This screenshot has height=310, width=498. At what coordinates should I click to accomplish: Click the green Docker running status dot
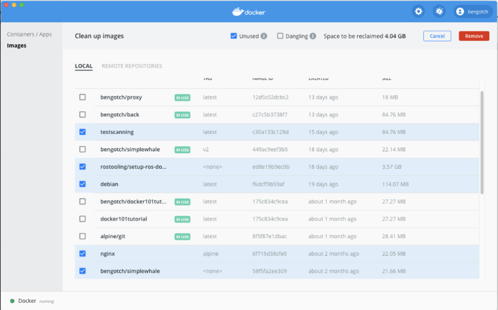pyautogui.click(x=12, y=301)
